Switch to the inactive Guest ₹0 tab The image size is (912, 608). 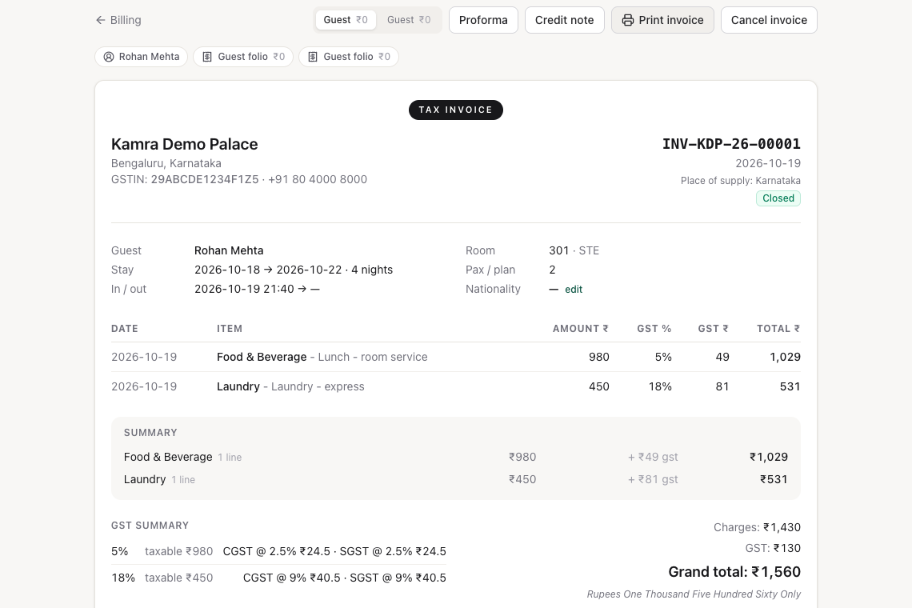409,20
